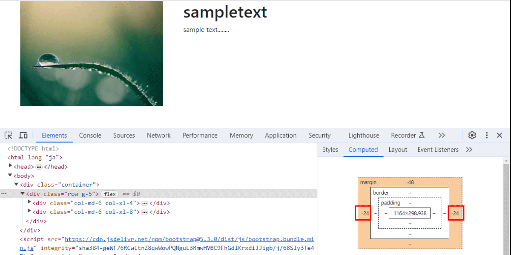Open the Security tab

(x=319, y=136)
